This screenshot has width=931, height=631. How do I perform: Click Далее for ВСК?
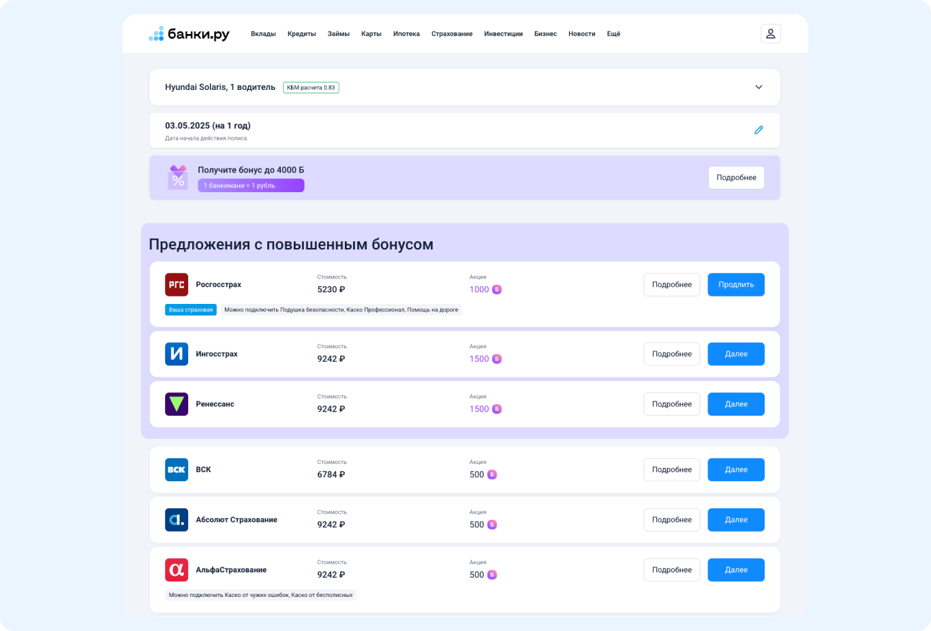coord(736,470)
